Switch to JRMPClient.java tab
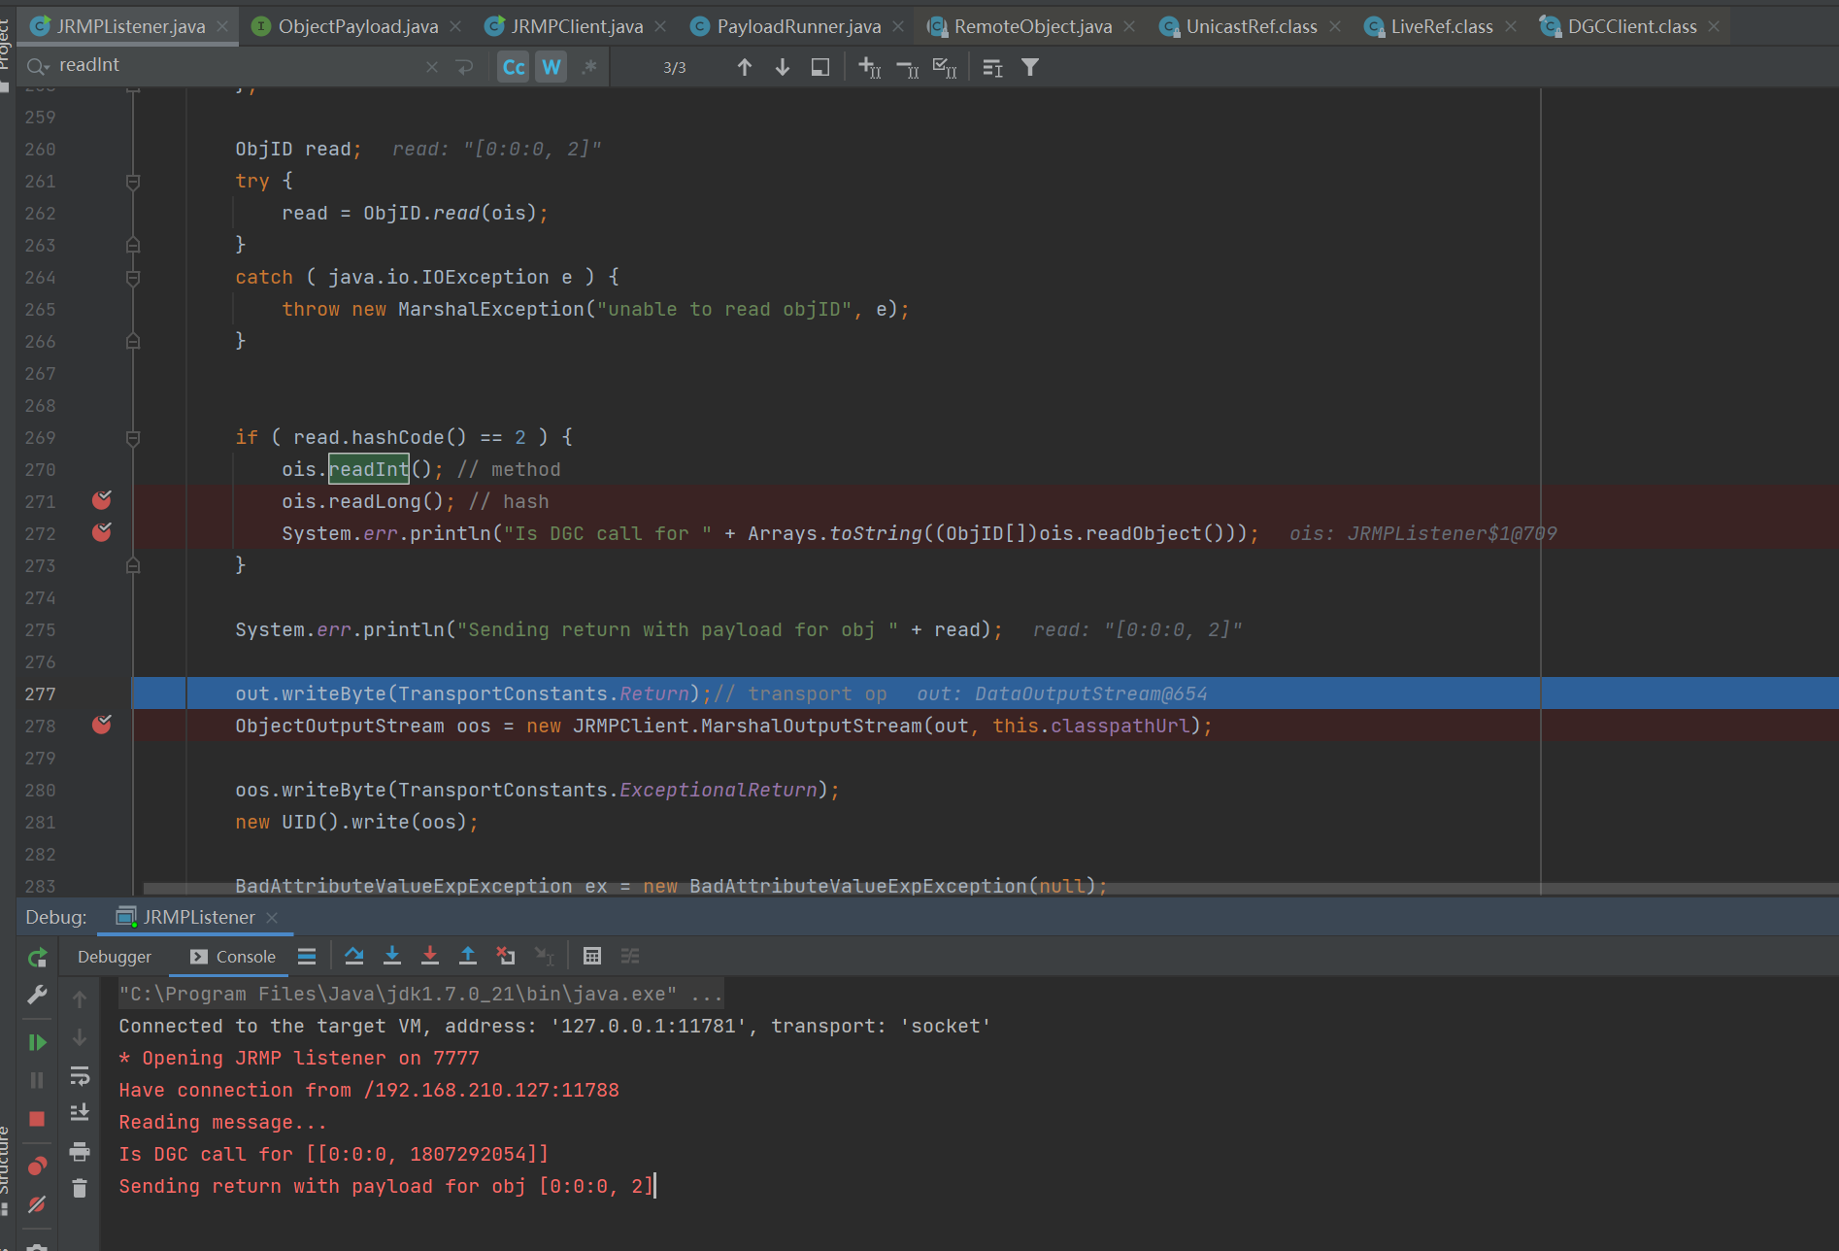Screen dimensions: 1839x1251 click(577, 26)
